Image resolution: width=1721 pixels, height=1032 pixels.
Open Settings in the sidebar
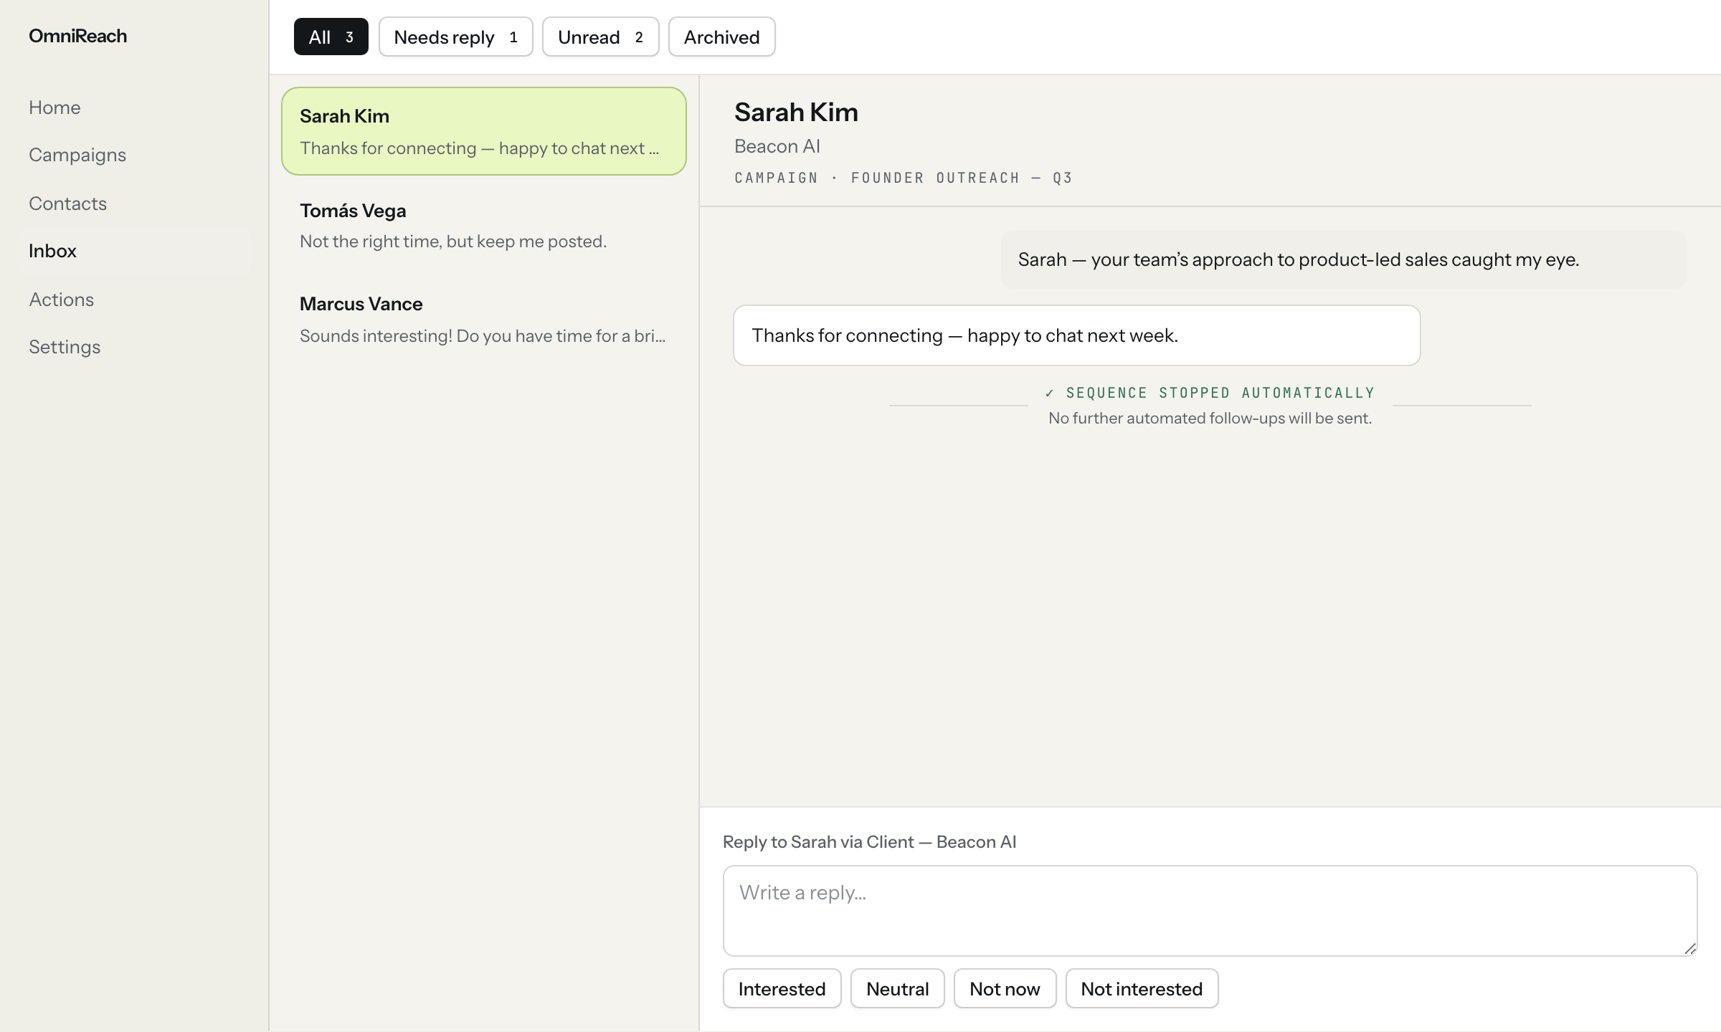click(x=65, y=347)
